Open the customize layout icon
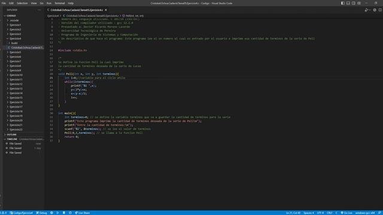Viewport: 383px width, 215px height. click(x=359, y=3)
